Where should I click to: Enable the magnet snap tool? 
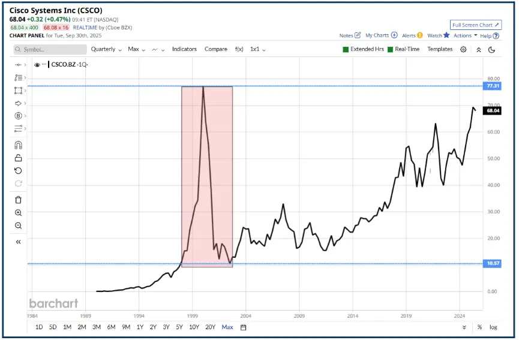point(18,145)
